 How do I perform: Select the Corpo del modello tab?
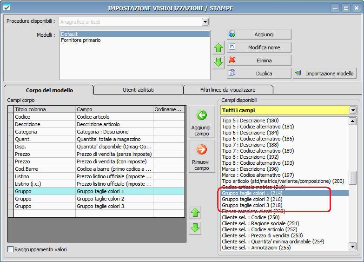coord(49,90)
